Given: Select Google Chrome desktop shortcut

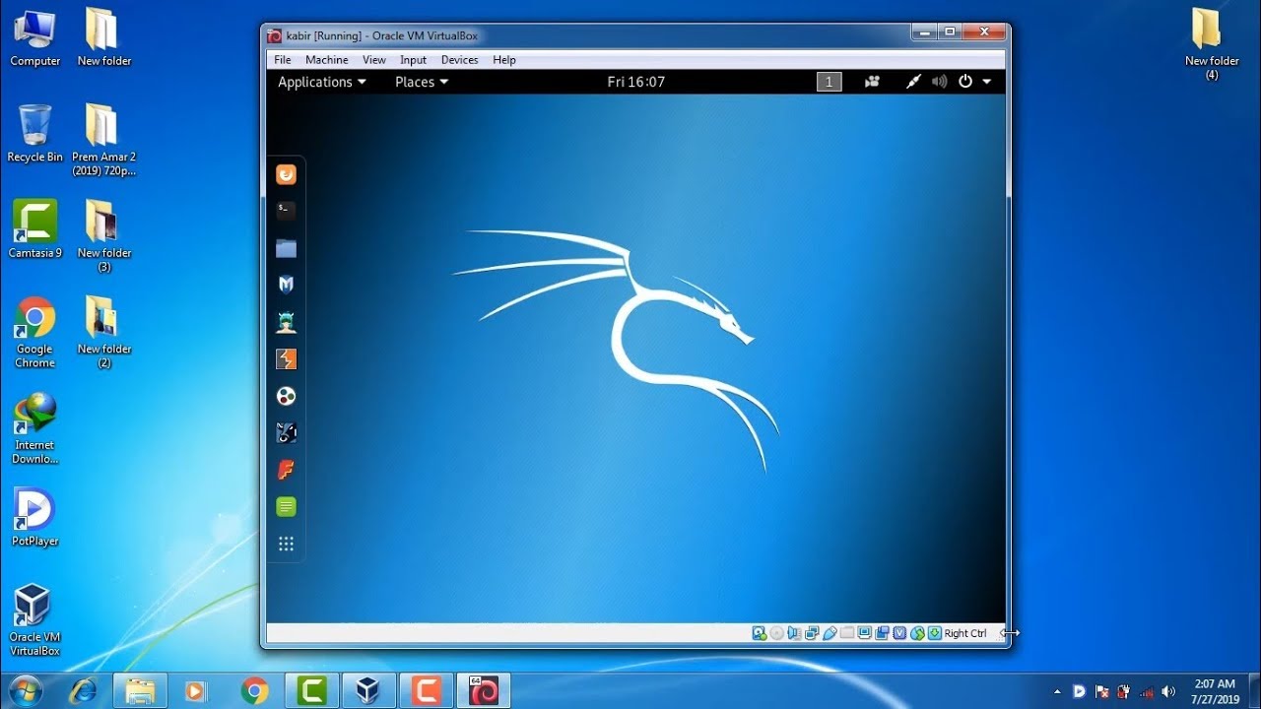Looking at the screenshot, I should pos(35,332).
